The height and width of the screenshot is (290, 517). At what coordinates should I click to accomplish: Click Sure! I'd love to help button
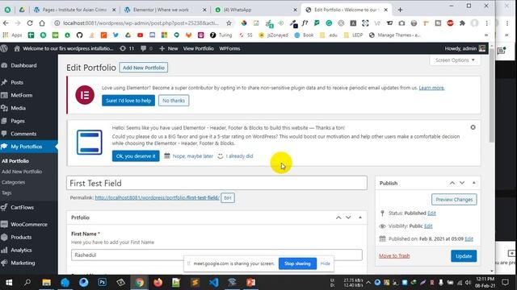click(x=128, y=101)
